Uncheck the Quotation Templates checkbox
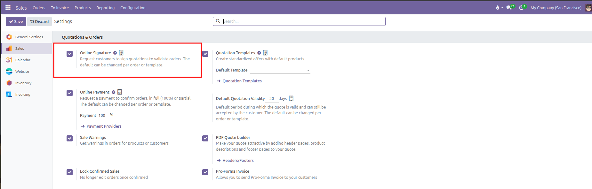This screenshot has width=592, height=189. [x=205, y=54]
